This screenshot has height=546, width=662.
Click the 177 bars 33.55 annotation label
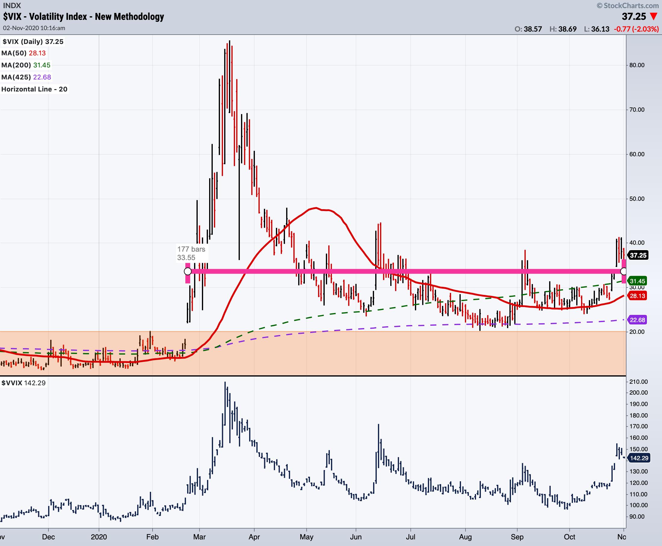pos(191,253)
